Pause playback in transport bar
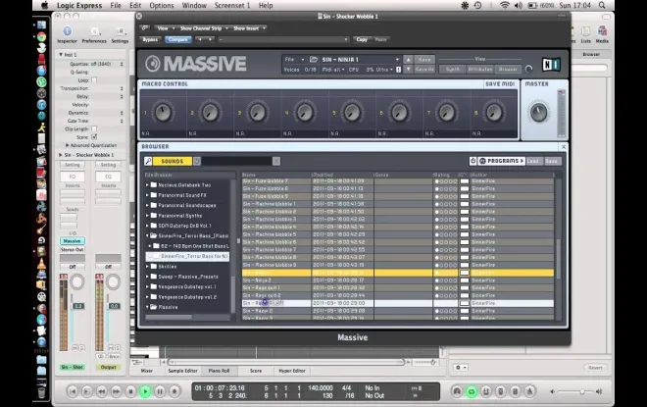This screenshot has width=647, height=407. (x=160, y=391)
